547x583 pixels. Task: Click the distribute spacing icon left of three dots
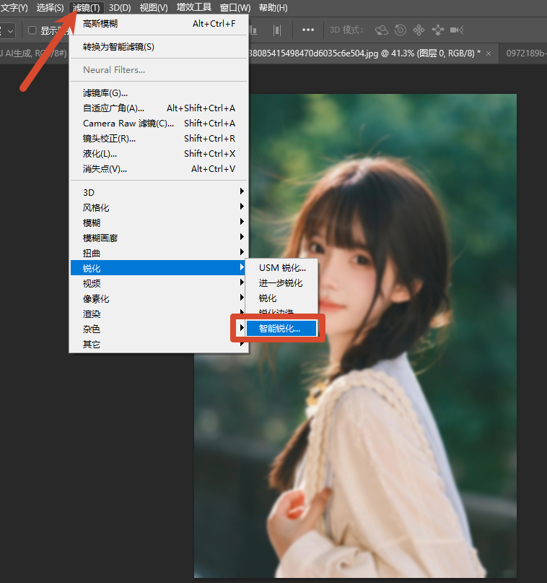coord(277,30)
